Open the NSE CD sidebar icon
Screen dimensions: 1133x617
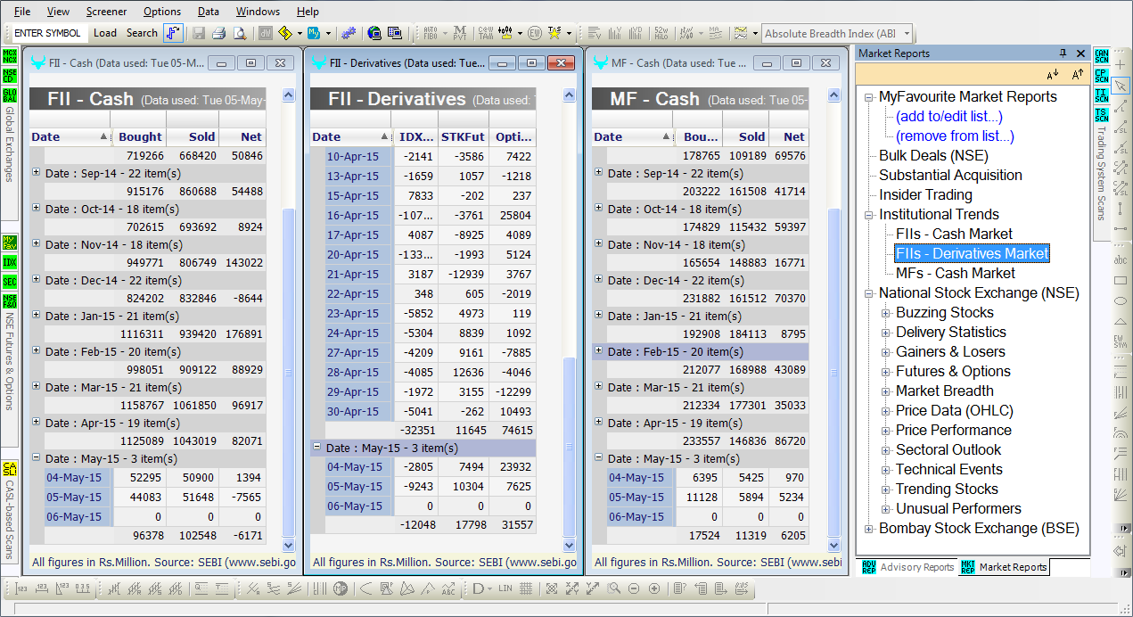point(10,75)
